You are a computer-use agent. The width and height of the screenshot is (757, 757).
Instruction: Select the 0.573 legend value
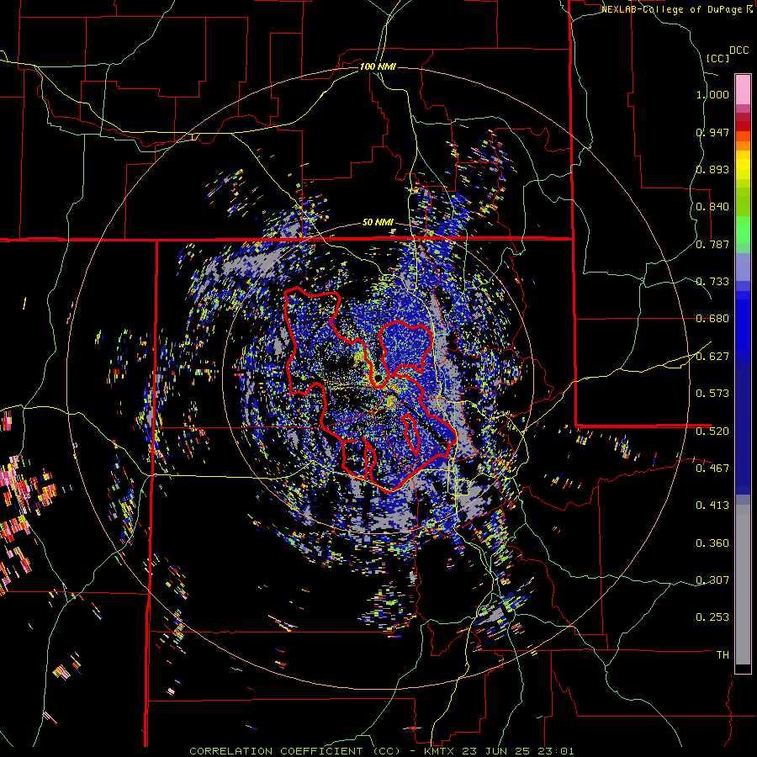click(712, 394)
